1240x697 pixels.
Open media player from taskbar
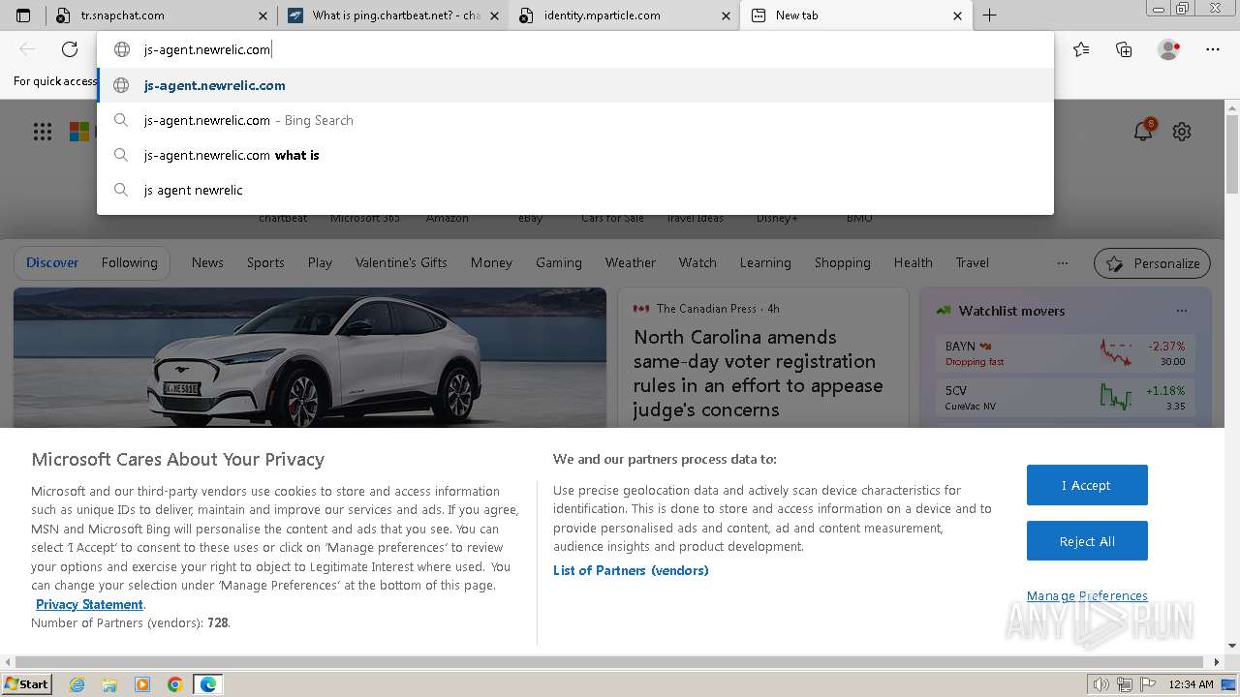click(x=142, y=684)
